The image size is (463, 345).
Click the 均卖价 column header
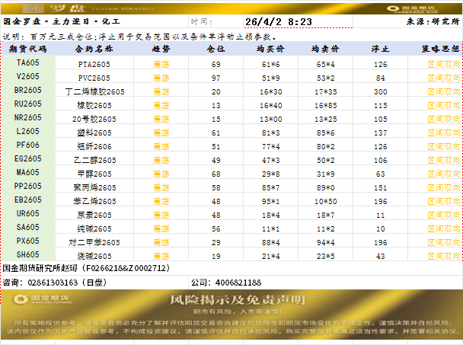325,49
